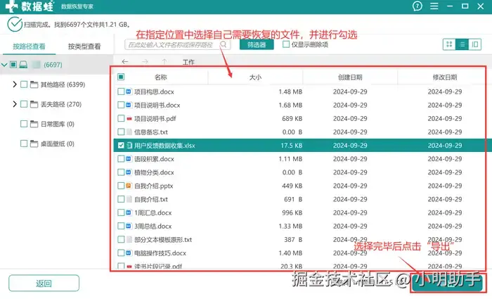Go forward with the right arrow
This screenshot has height=299, width=492.
[145, 62]
